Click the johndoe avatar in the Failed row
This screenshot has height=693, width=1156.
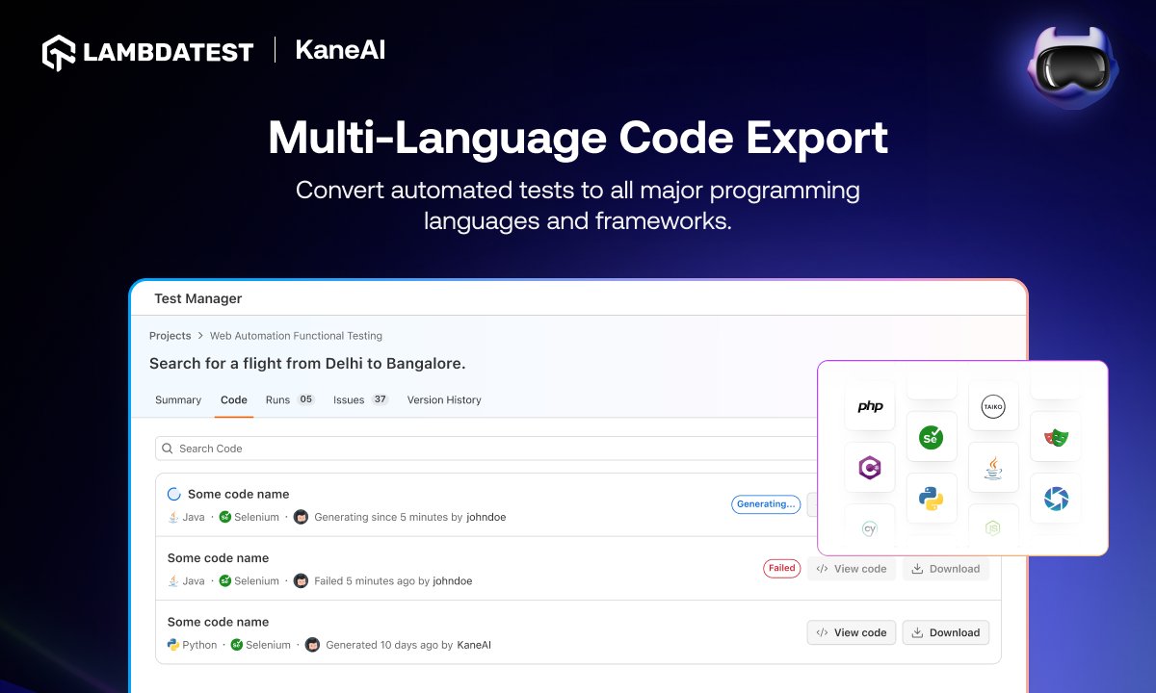(x=301, y=580)
